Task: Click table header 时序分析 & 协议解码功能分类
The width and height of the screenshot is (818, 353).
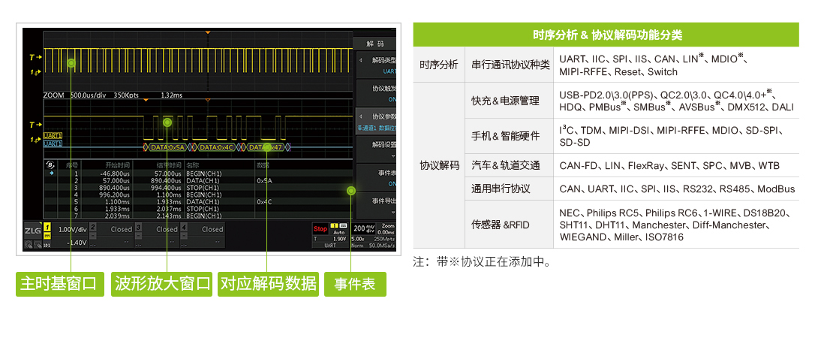Action: [606, 35]
